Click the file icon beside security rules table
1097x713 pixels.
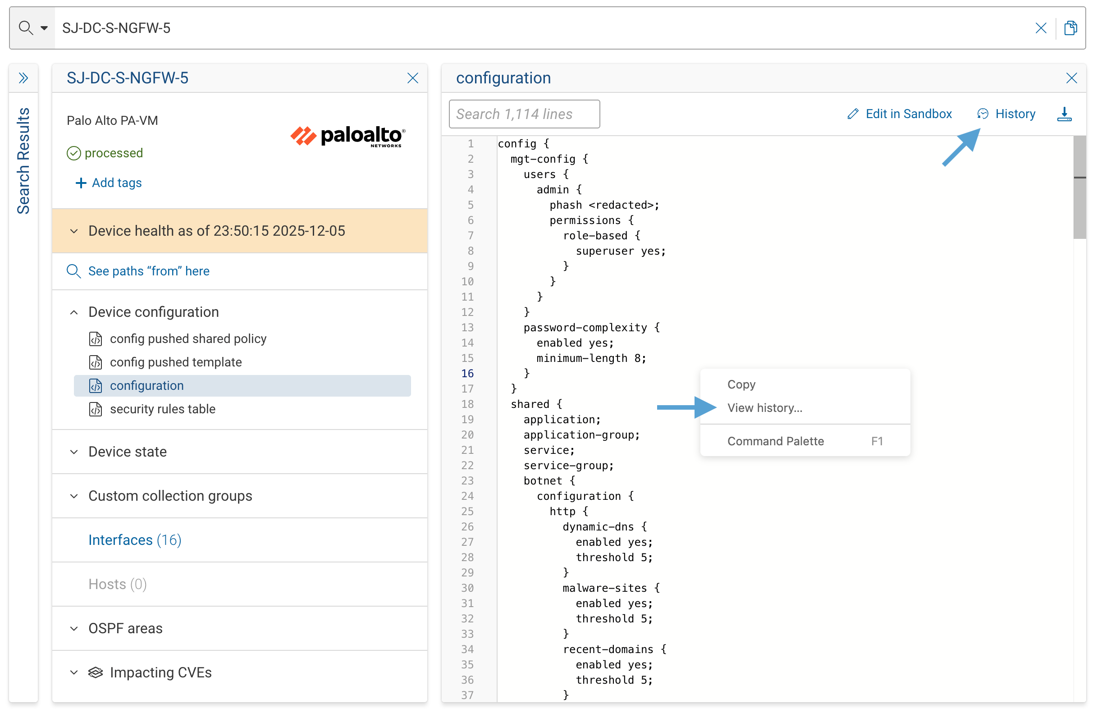pos(96,409)
